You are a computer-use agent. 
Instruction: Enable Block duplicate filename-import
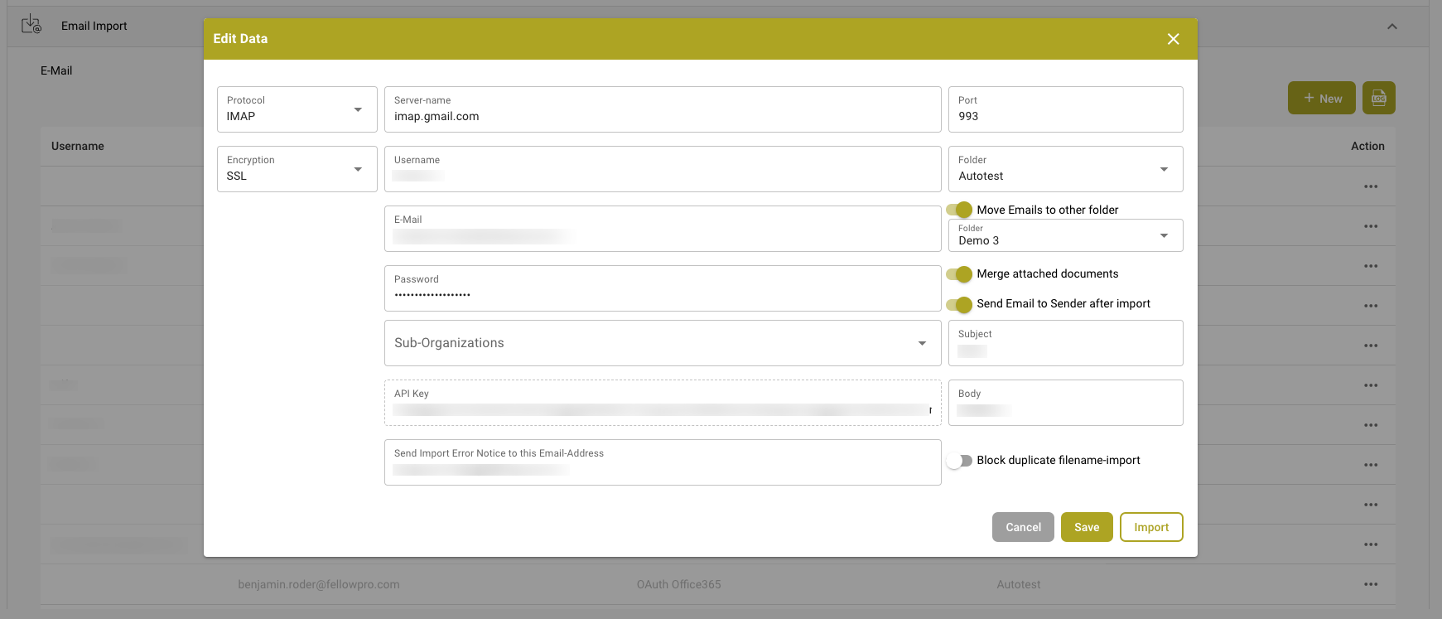pos(960,461)
